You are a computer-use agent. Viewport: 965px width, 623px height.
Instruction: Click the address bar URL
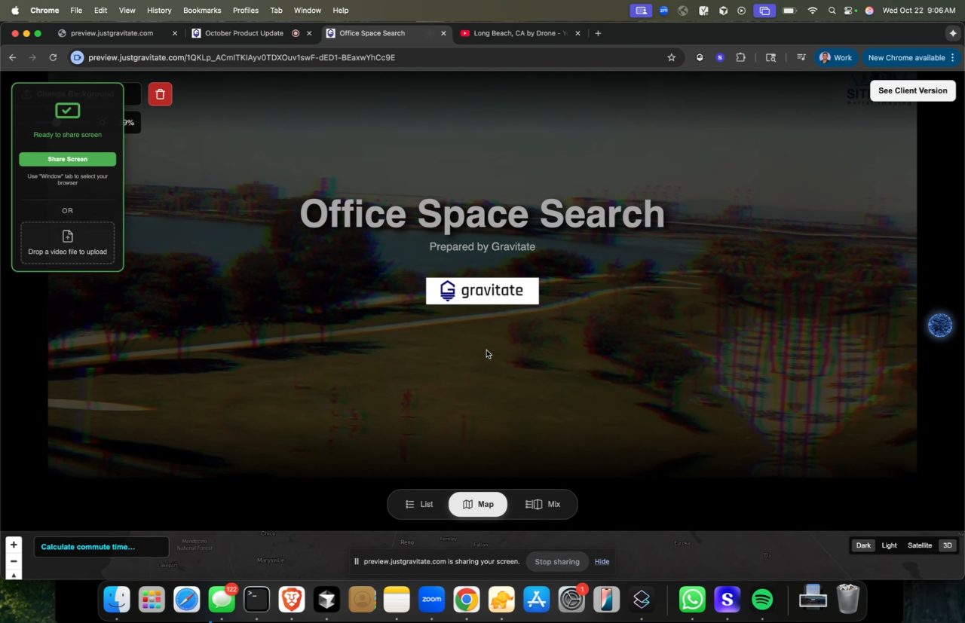point(241,57)
